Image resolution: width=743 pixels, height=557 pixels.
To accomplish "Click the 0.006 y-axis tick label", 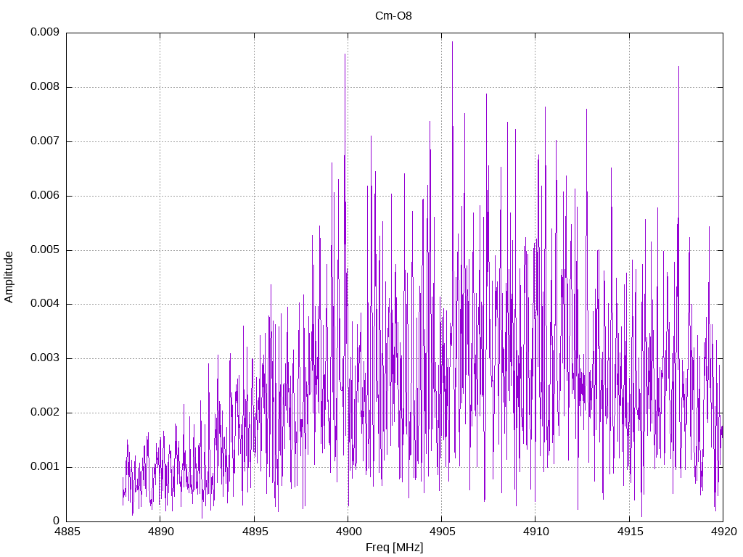I will tap(45, 196).
